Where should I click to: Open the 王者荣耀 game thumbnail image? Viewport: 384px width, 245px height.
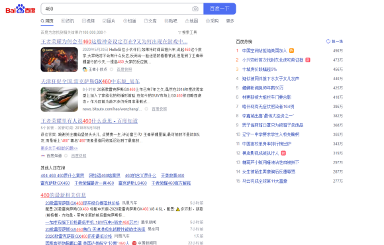pyautogui.click(x=60, y=60)
